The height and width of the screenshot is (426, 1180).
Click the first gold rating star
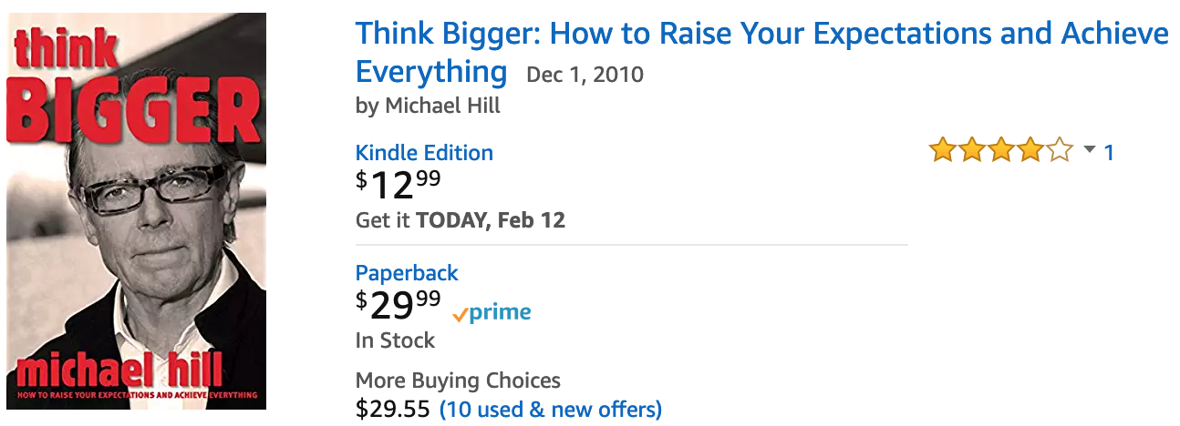[943, 150]
